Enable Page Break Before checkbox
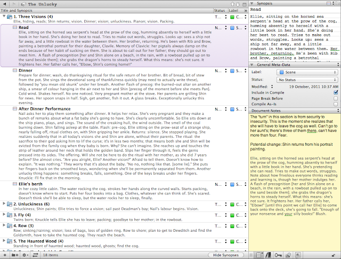 click(336, 98)
